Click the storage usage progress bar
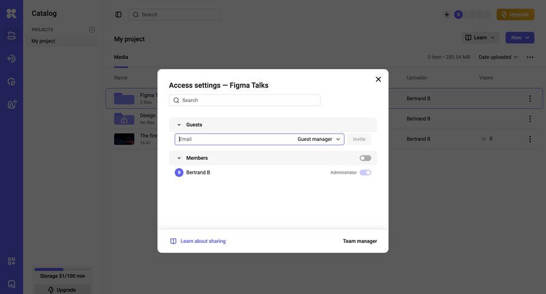 62,269
